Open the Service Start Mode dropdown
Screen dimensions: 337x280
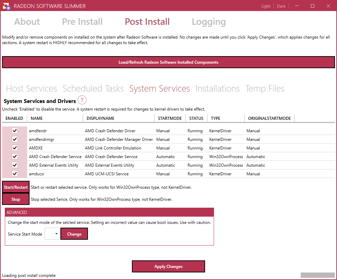tap(53, 234)
